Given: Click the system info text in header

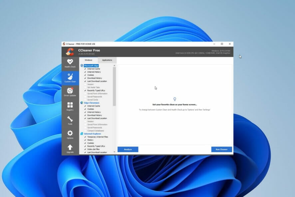Looking at the screenshot, I should 203,52.
